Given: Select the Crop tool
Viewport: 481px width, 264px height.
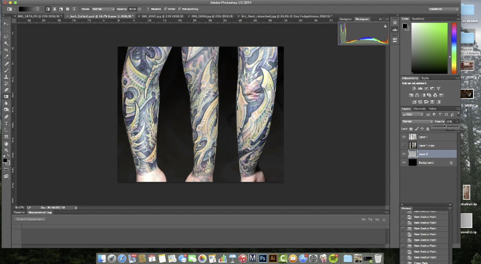Looking at the screenshot, I should (6, 50).
